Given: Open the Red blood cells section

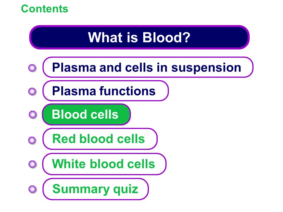Looking at the screenshot, I should (100, 139).
